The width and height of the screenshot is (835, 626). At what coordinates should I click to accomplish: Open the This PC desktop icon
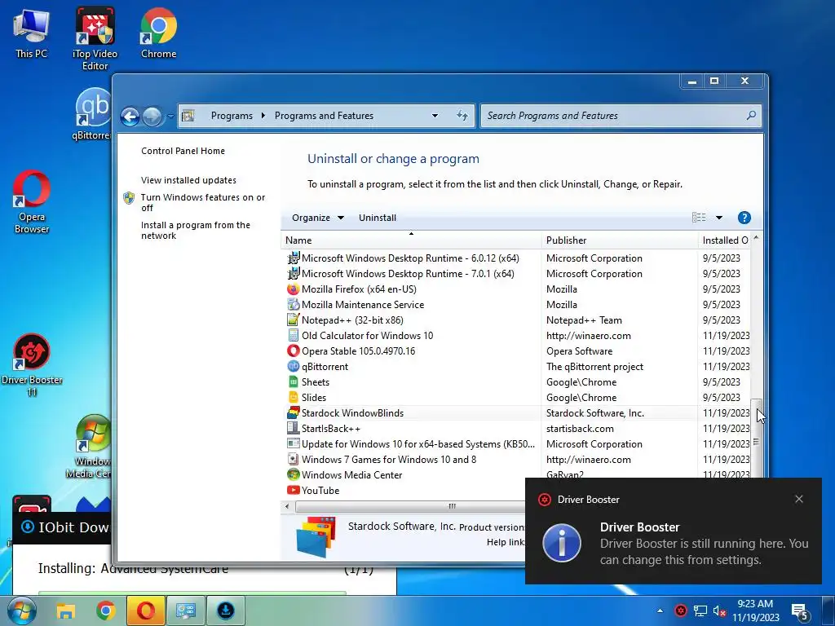[x=31, y=33]
